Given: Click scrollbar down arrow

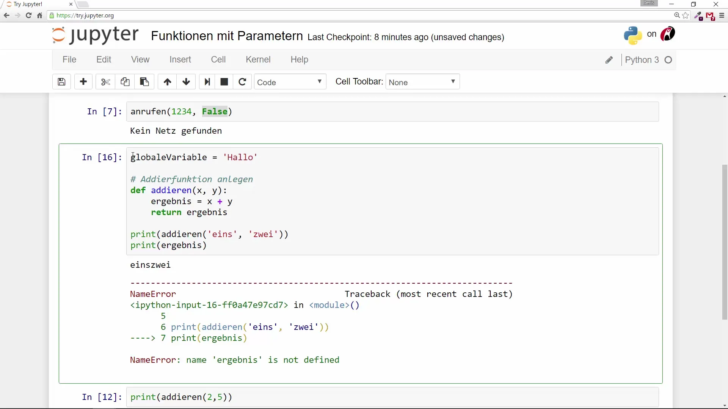Looking at the screenshot, I should pos(725,406).
